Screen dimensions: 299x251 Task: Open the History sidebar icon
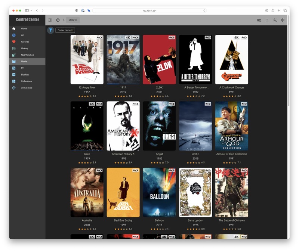pyautogui.click(x=14, y=49)
